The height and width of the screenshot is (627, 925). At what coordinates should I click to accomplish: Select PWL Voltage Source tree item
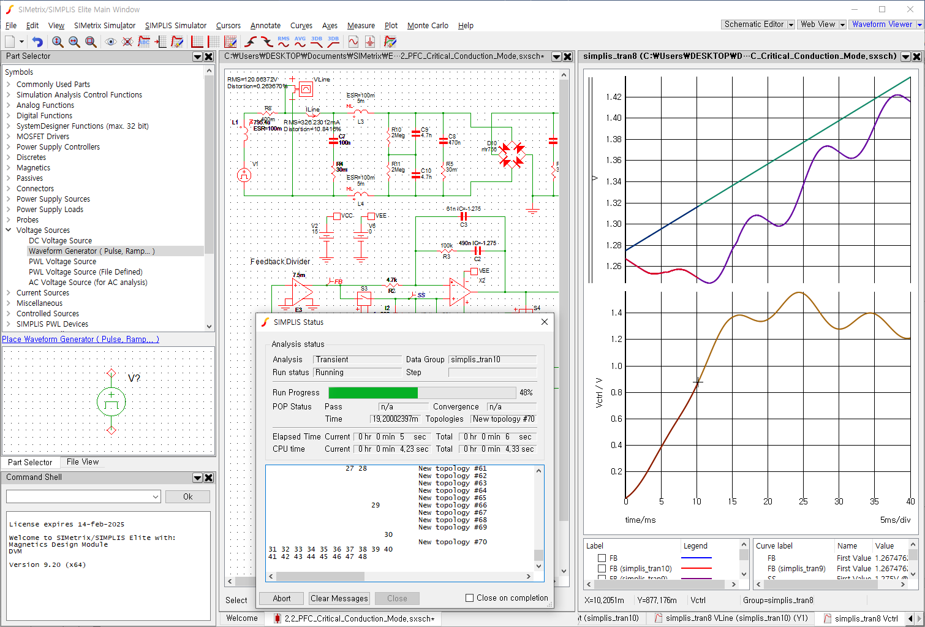click(x=62, y=262)
